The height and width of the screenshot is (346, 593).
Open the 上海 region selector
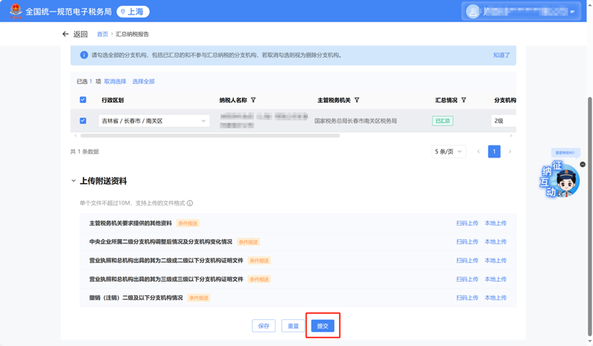tap(133, 12)
